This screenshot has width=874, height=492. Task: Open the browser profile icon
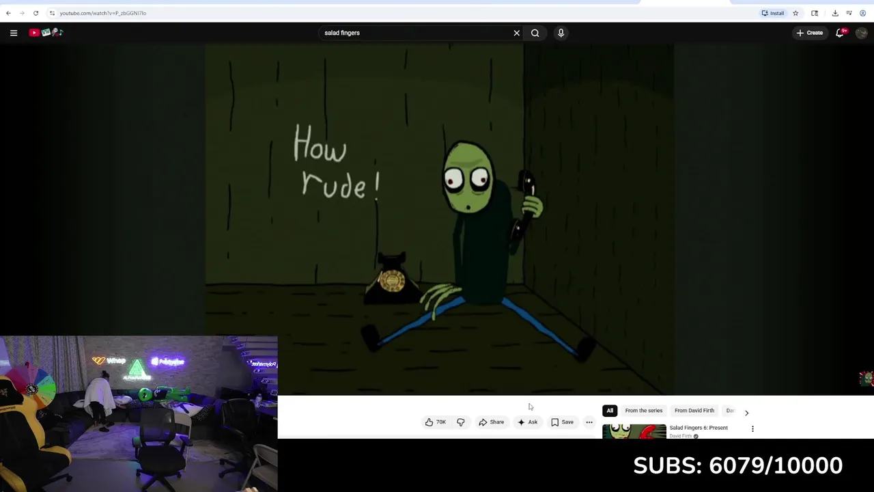pyautogui.click(x=862, y=13)
